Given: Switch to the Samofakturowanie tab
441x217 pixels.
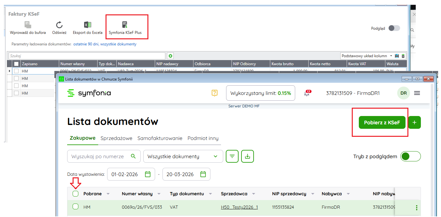Looking at the screenshot, I should 160,138.
